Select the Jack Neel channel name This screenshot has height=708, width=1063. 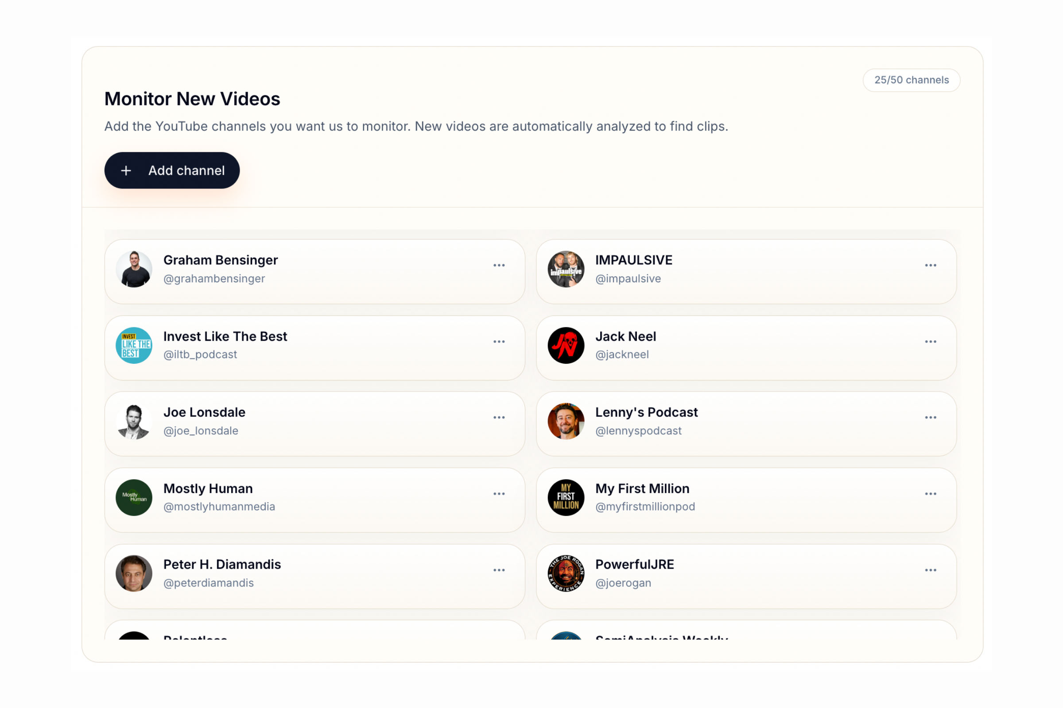(x=625, y=336)
